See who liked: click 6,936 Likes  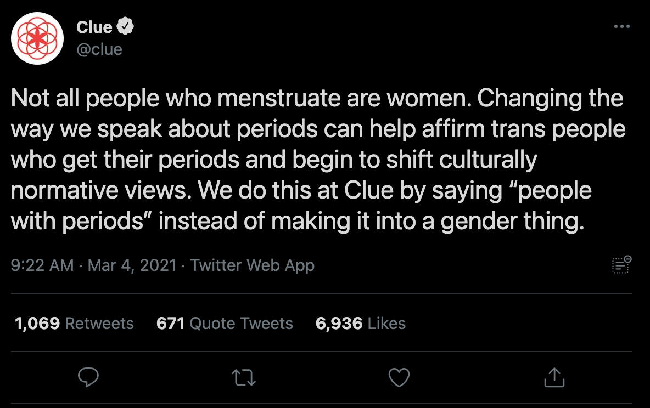360,324
